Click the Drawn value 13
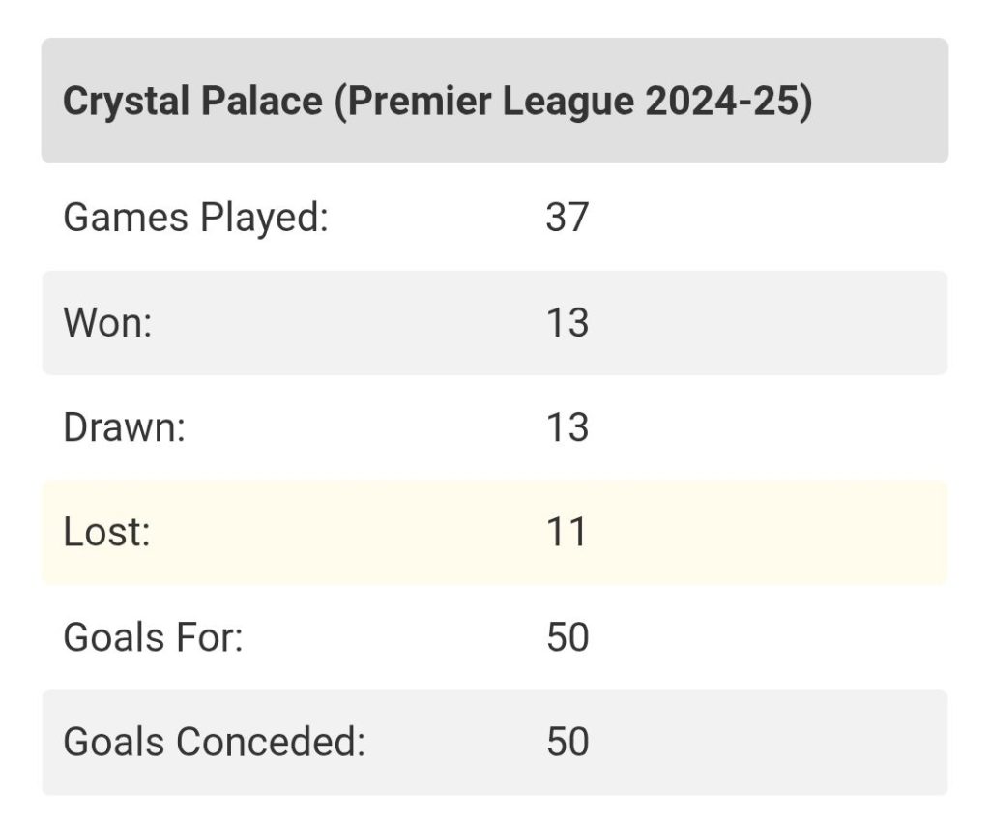 coord(567,427)
